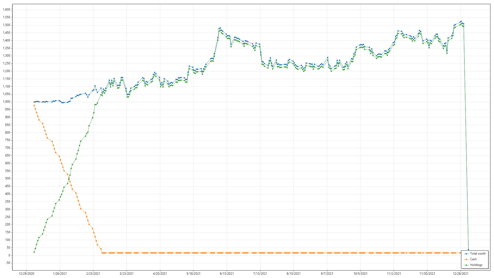Click the -50 value axis label
Viewport: 494px width, 278px height.
(8, 263)
